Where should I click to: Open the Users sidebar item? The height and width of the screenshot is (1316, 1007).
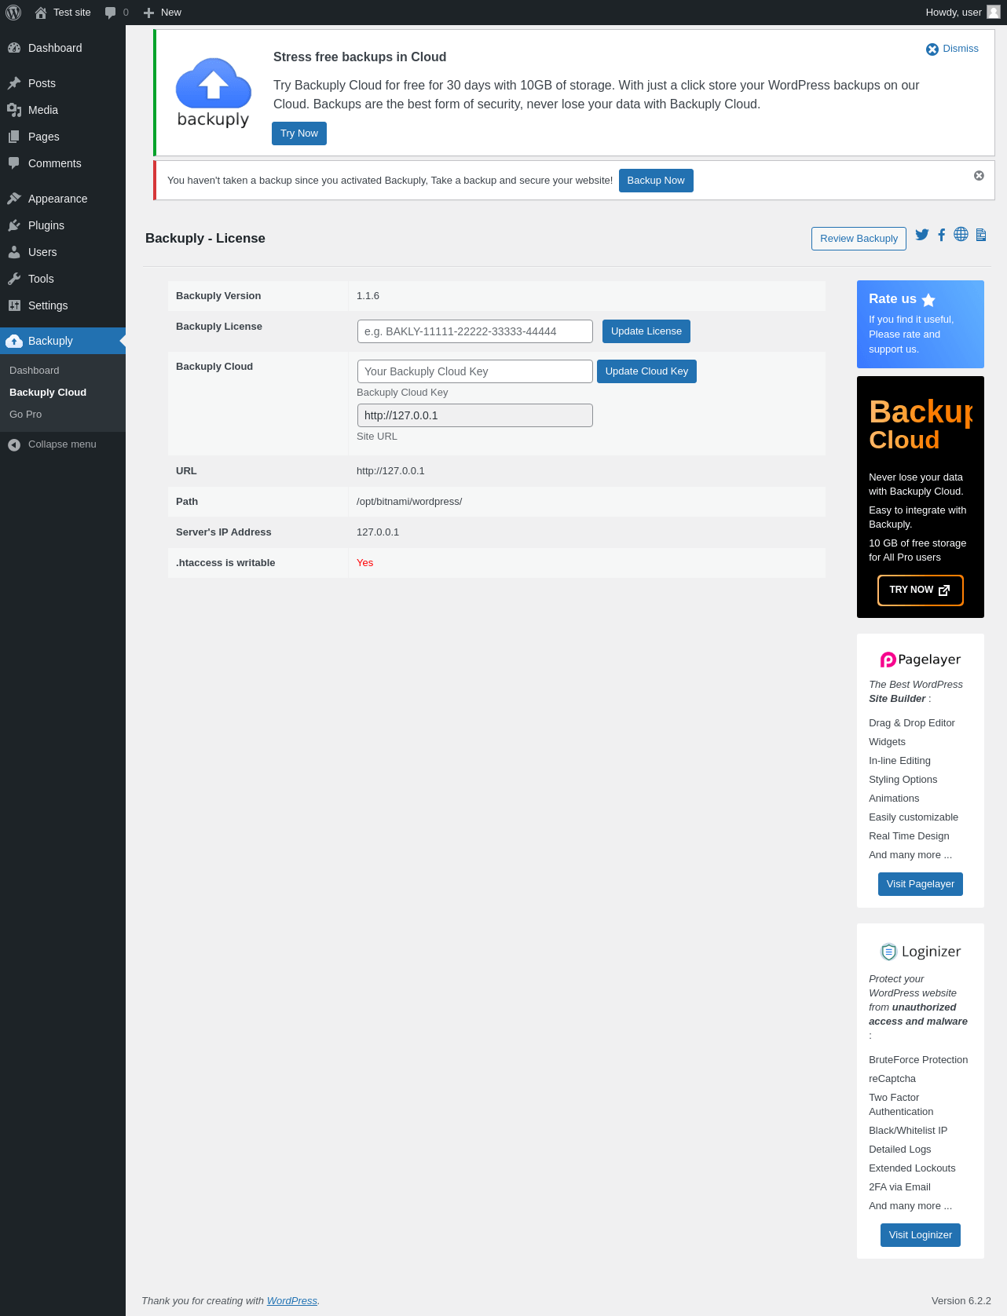(x=63, y=252)
